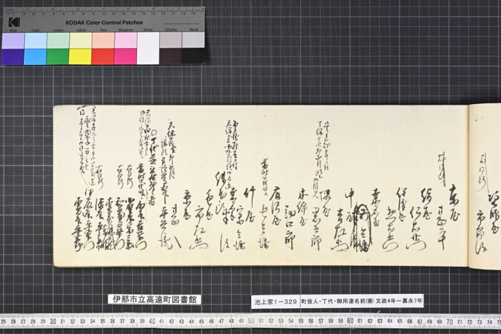Screen dimensions: 501x334
Task: Select the cyan color patch in the lower row
Action: point(35,56)
